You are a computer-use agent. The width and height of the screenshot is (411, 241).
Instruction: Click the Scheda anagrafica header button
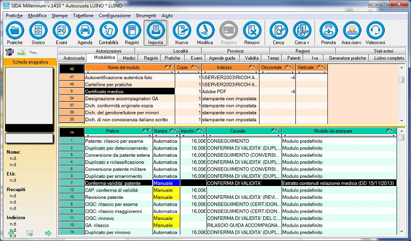(x=29, y=62)
